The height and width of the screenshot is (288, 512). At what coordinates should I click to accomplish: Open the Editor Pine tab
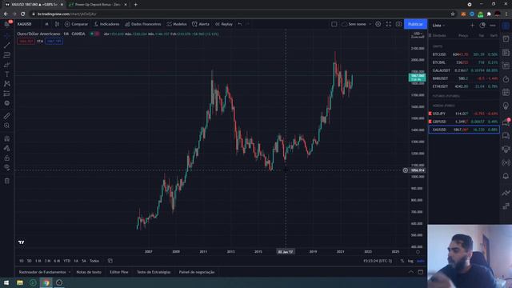click(119, 272)
